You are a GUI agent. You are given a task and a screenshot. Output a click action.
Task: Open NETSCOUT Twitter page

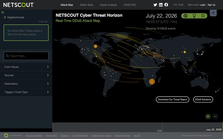coord(155,5)
